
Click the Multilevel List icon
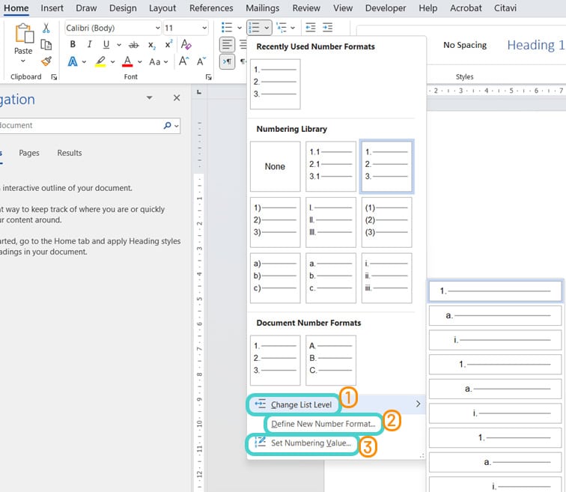[x=282, y=28]
